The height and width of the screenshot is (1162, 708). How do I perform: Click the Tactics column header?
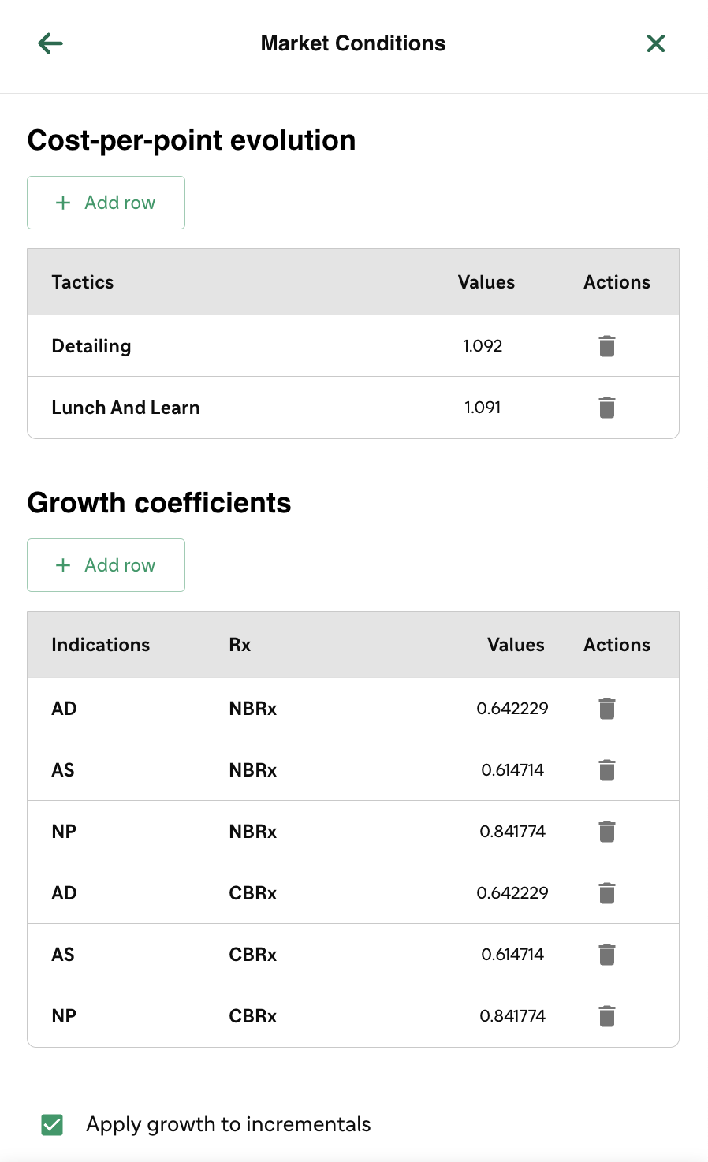(83, 282)
